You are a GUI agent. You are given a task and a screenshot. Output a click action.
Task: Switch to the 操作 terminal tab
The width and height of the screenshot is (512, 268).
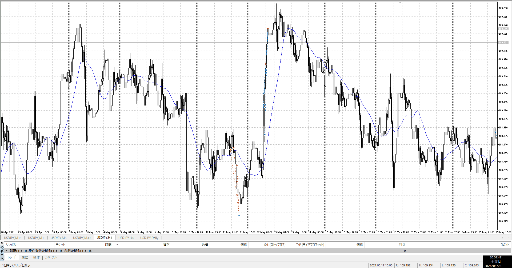coord(37,257)
